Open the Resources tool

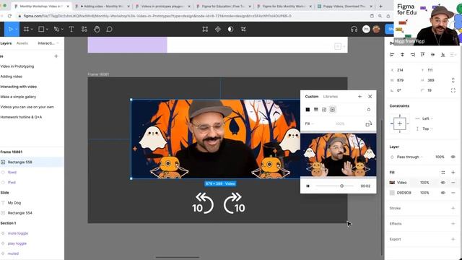click(x=84, y=29)
